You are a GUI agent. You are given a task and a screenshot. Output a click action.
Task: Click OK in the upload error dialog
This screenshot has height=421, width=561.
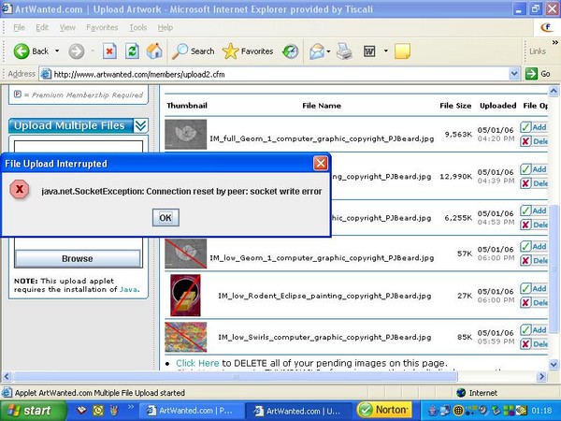click(x=165, y=218)
